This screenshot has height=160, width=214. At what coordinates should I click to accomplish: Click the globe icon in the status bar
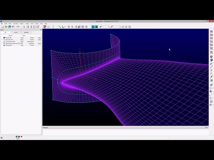pyautogui.click(x=1, y=137)
